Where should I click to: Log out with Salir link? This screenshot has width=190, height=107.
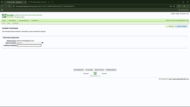[187, 14]
